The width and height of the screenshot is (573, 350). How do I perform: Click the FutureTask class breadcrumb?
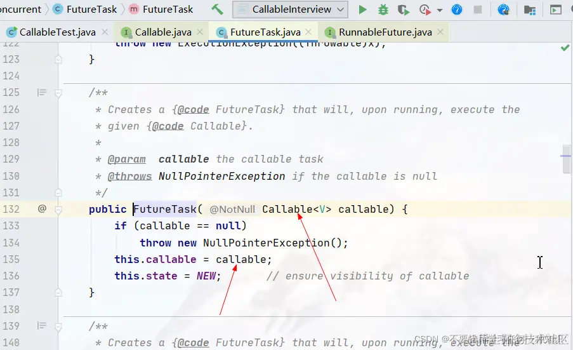click(x=91, y=9)
